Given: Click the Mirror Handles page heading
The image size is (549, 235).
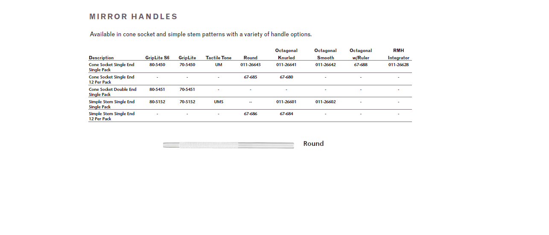Looking at the screenshot, I should (133, 17).
